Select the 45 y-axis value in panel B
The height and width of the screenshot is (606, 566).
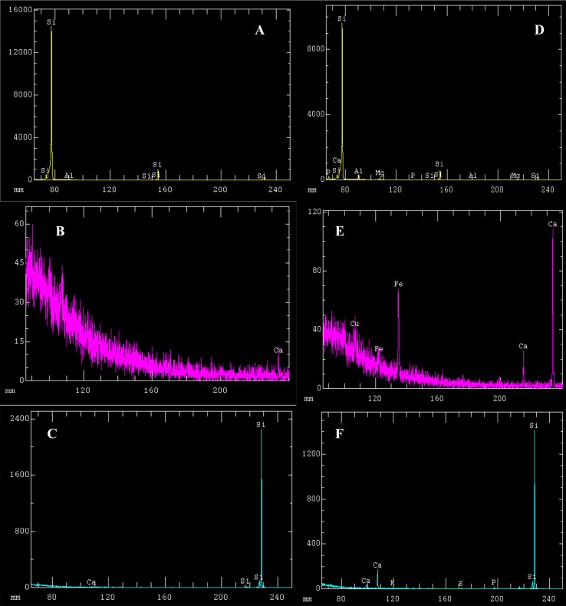click(x=19, y=263)
